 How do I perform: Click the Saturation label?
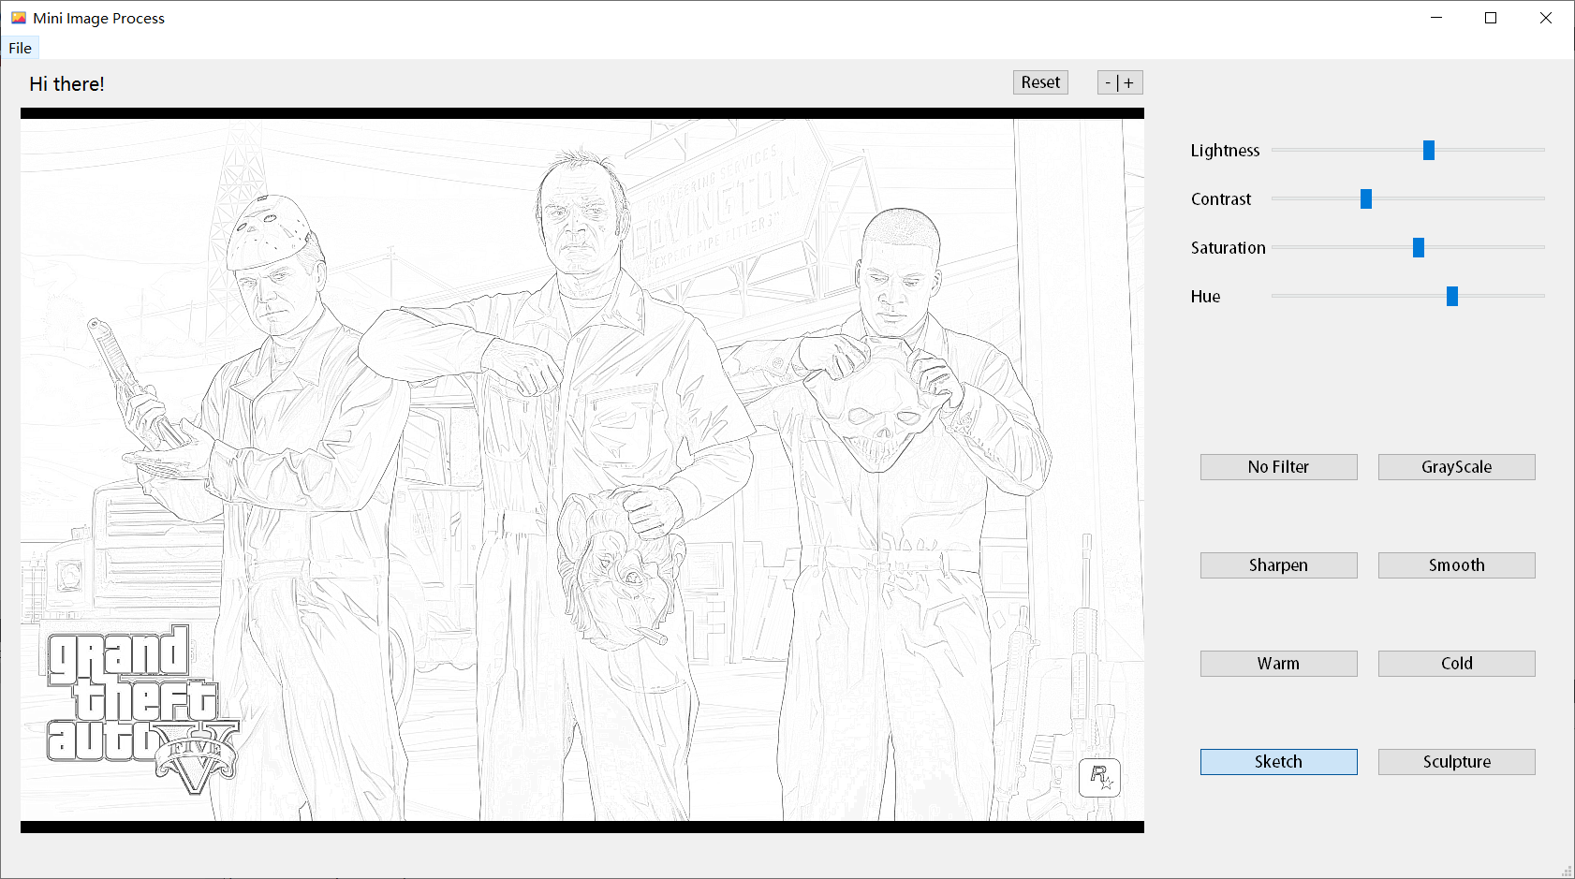click(x=1228, y=248)
